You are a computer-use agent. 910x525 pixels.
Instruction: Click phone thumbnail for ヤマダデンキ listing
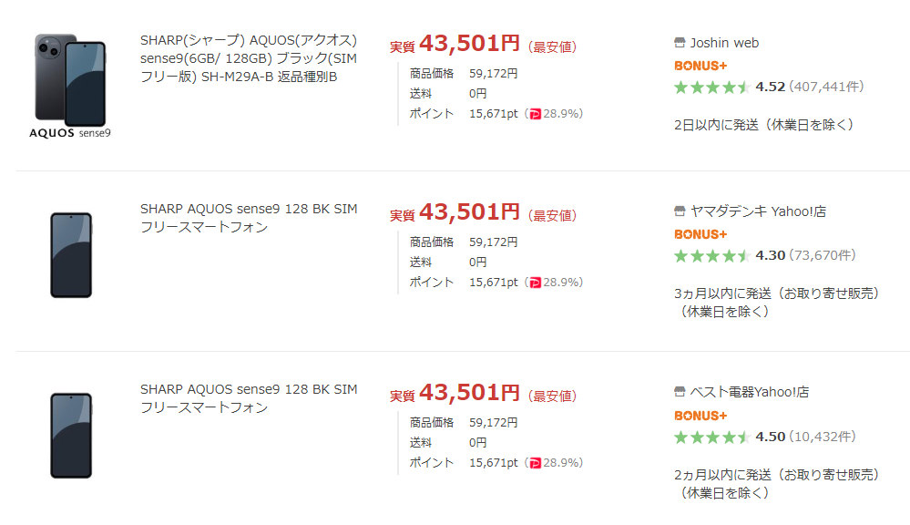coord(71,255)
